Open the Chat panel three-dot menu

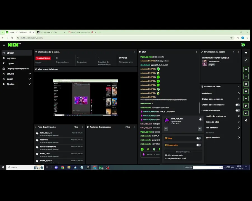tap(196, 52)
